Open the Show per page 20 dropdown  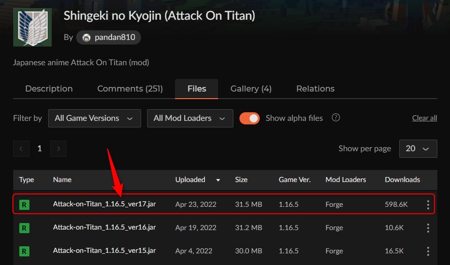(418, 149)
